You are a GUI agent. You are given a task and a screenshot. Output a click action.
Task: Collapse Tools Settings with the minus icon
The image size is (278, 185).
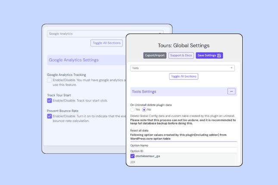(x=231, y=92)
